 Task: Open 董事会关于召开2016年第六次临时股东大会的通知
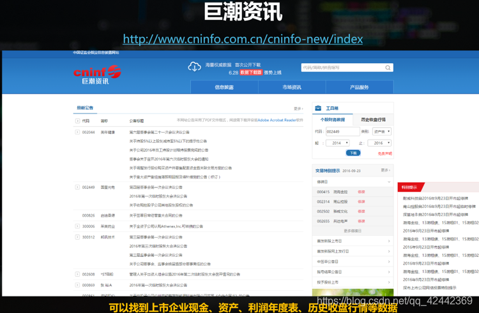pyautogui.click(x=169, y=159)
